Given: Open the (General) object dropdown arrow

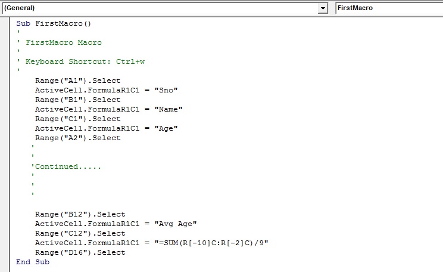Looking at the screenshot, I should [x=322, y=8].
